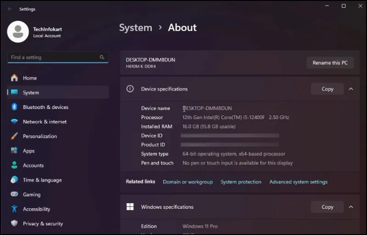Viewport: 367px width, 235px height.
Task: Copy the Device specifications
Action: coord(327,89)
